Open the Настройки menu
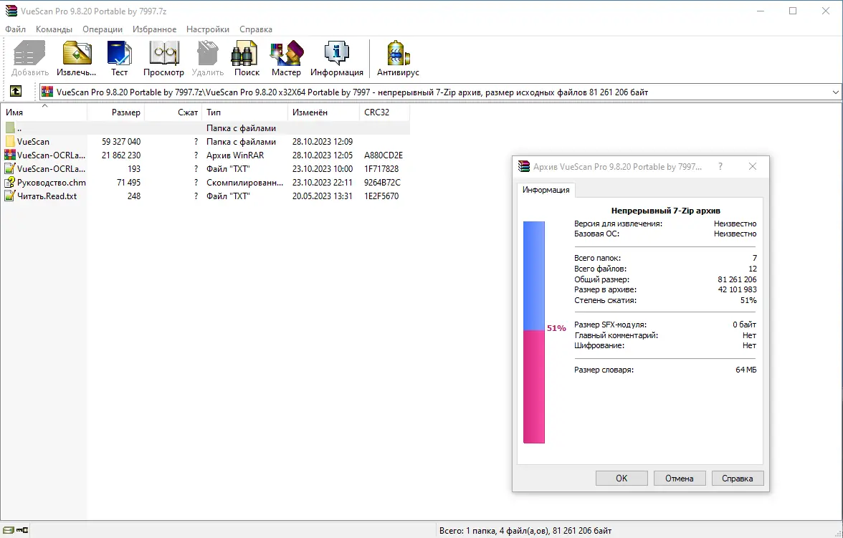The image size is (843, 538). point(208,29)
